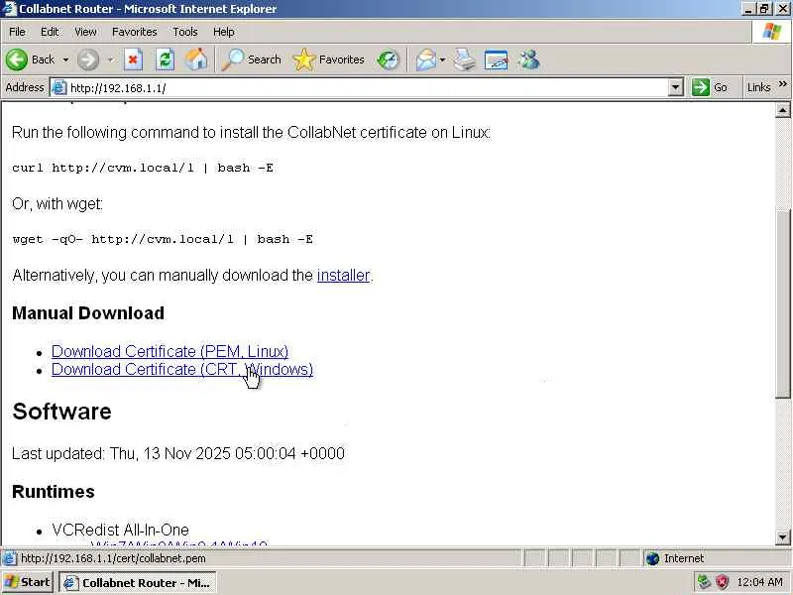This screenshot has height=595, width=793.
Task: Open the Mail envelope icon
Action: 426,59
